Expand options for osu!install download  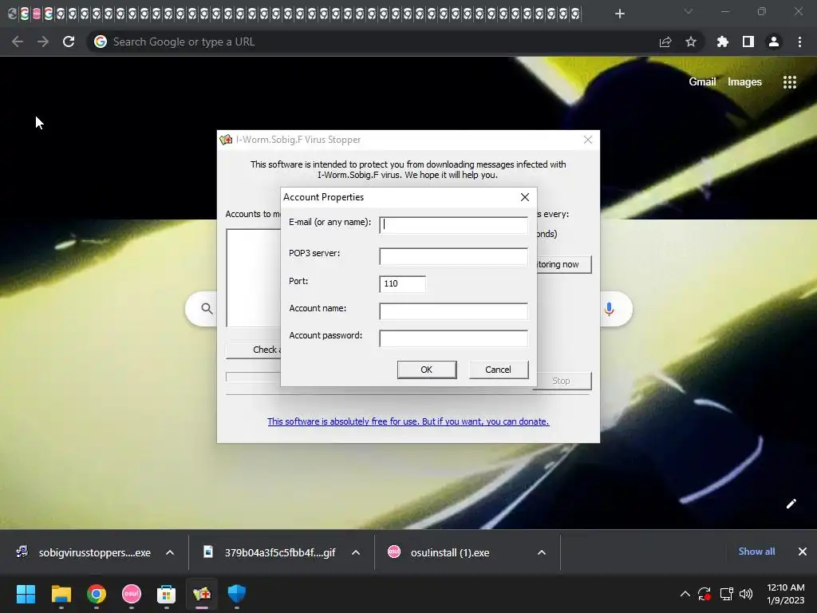[542, 552]
